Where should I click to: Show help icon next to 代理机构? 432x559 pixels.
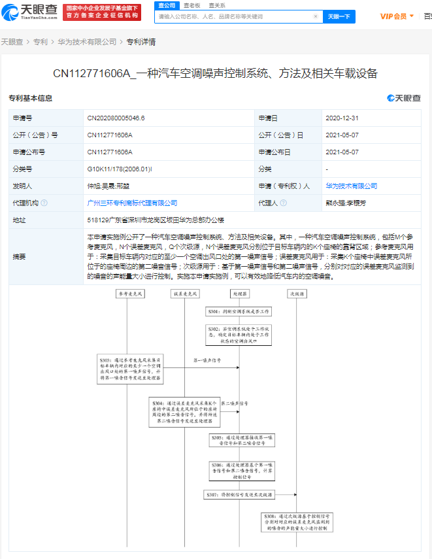click(x=44, y=203)
